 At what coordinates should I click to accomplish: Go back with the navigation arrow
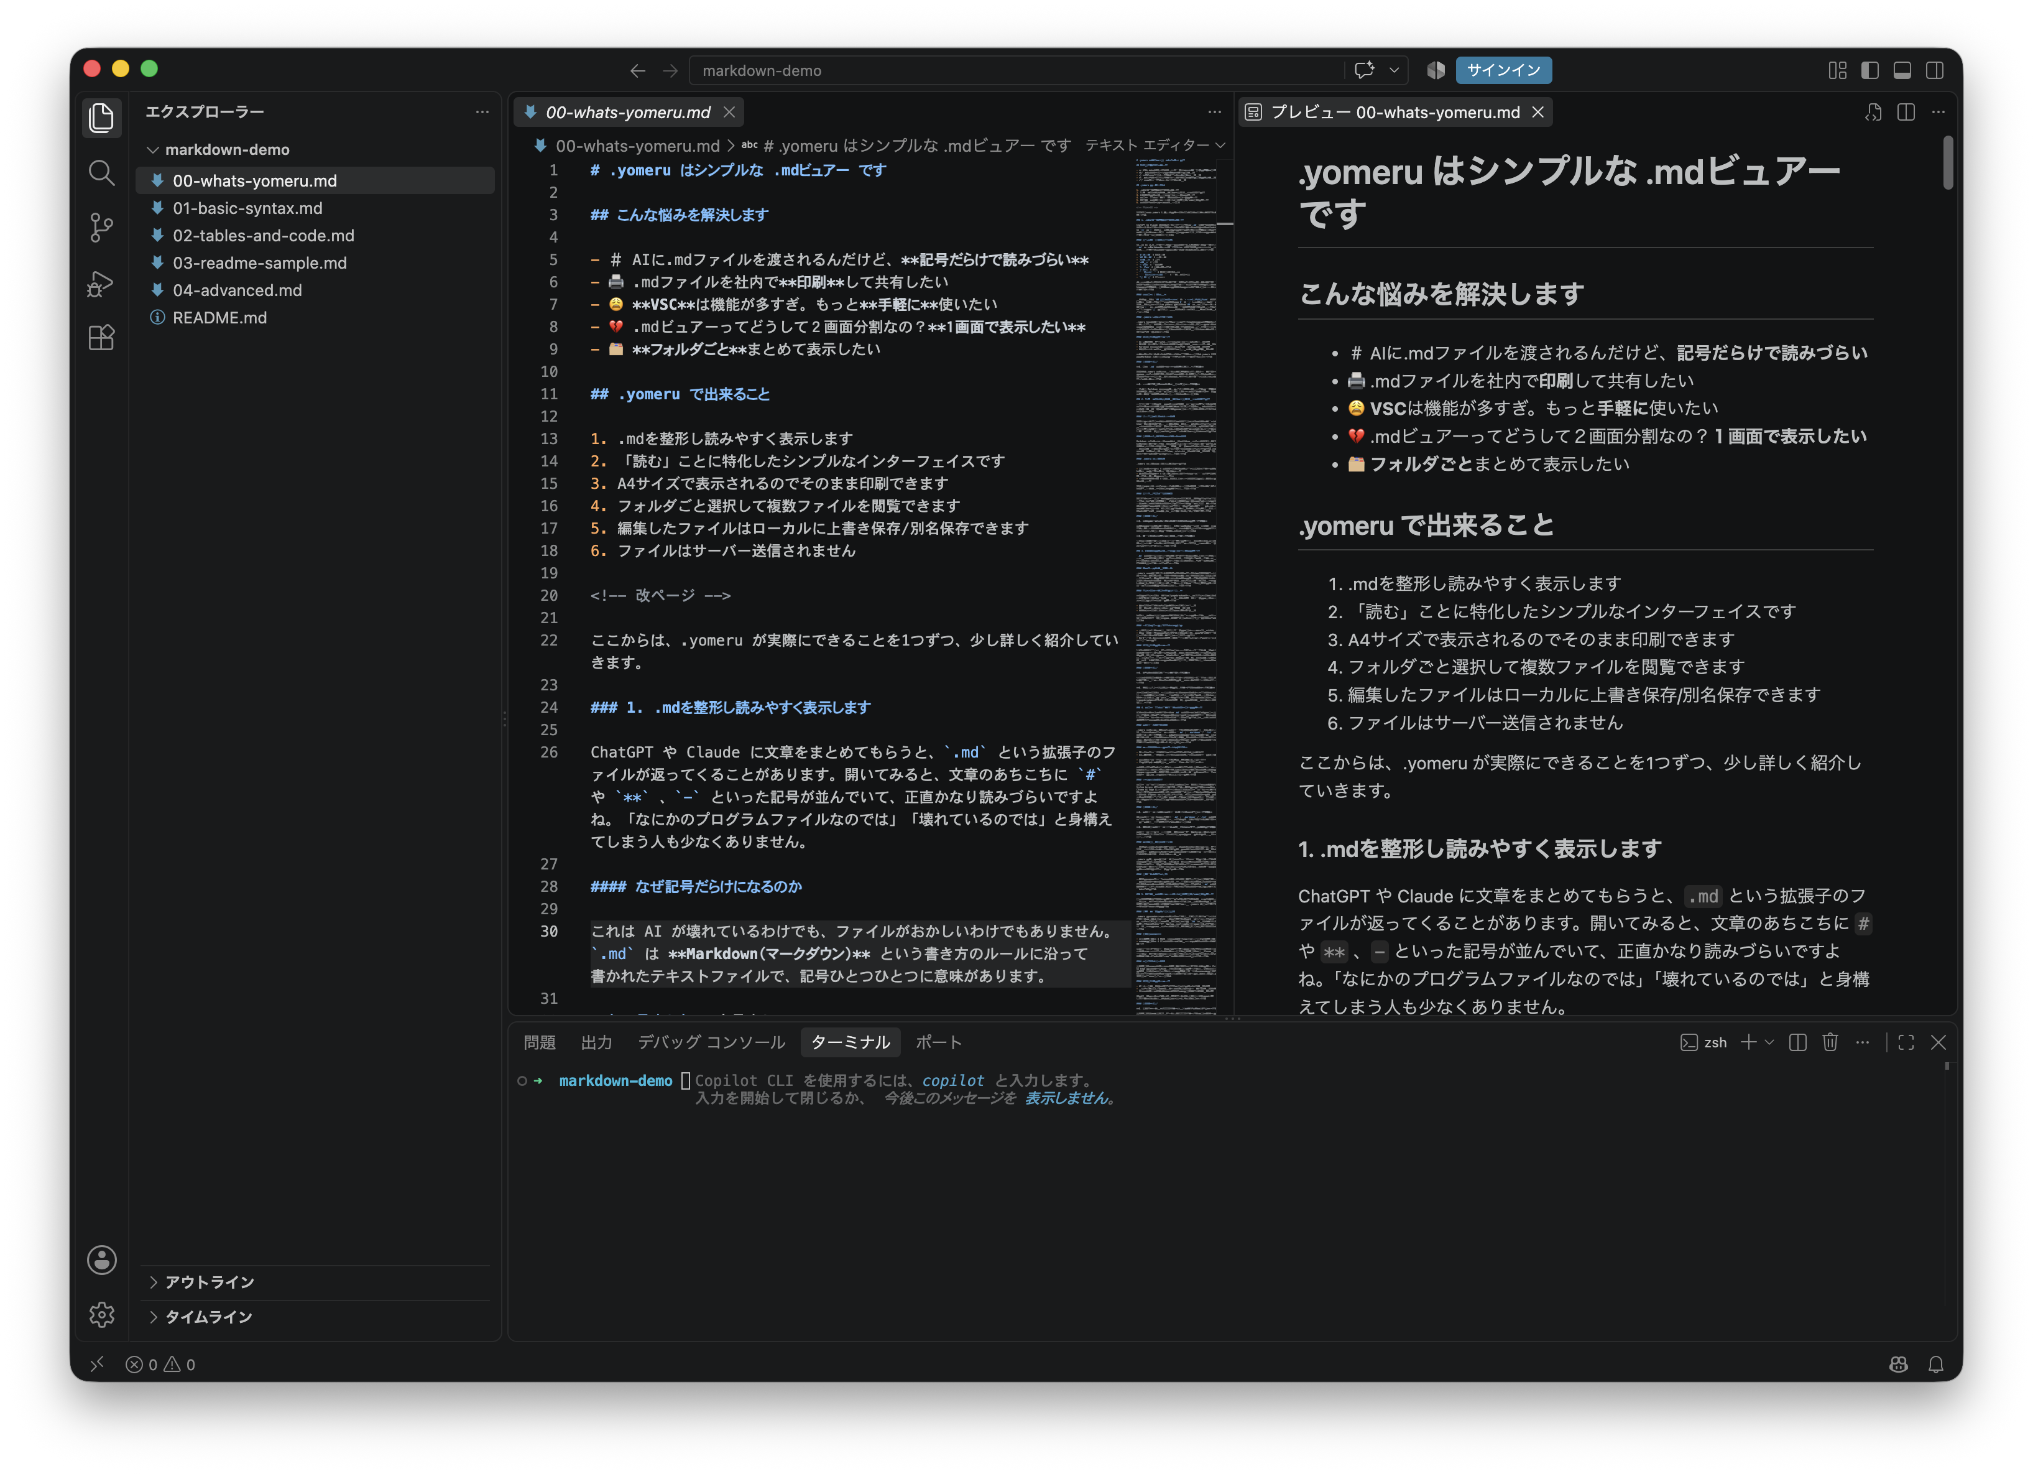pos(637,70)
